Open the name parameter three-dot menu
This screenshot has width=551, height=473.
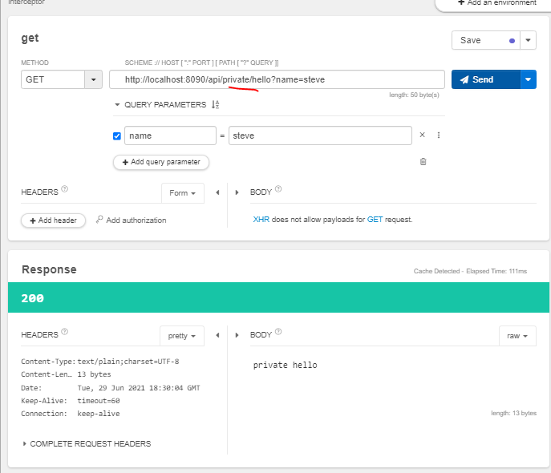coord(439,135)
